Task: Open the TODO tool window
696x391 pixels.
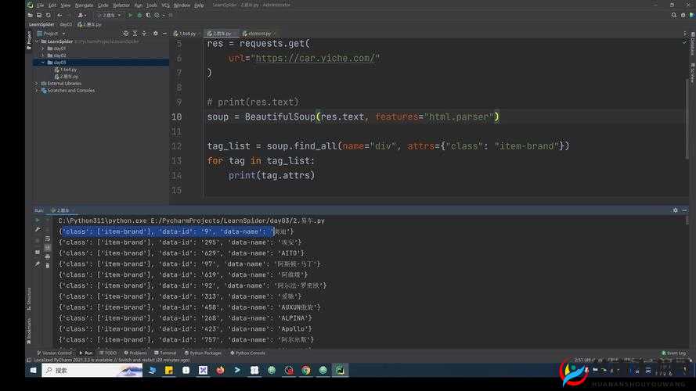Action: pyautogui.click(x=108, y=353)
